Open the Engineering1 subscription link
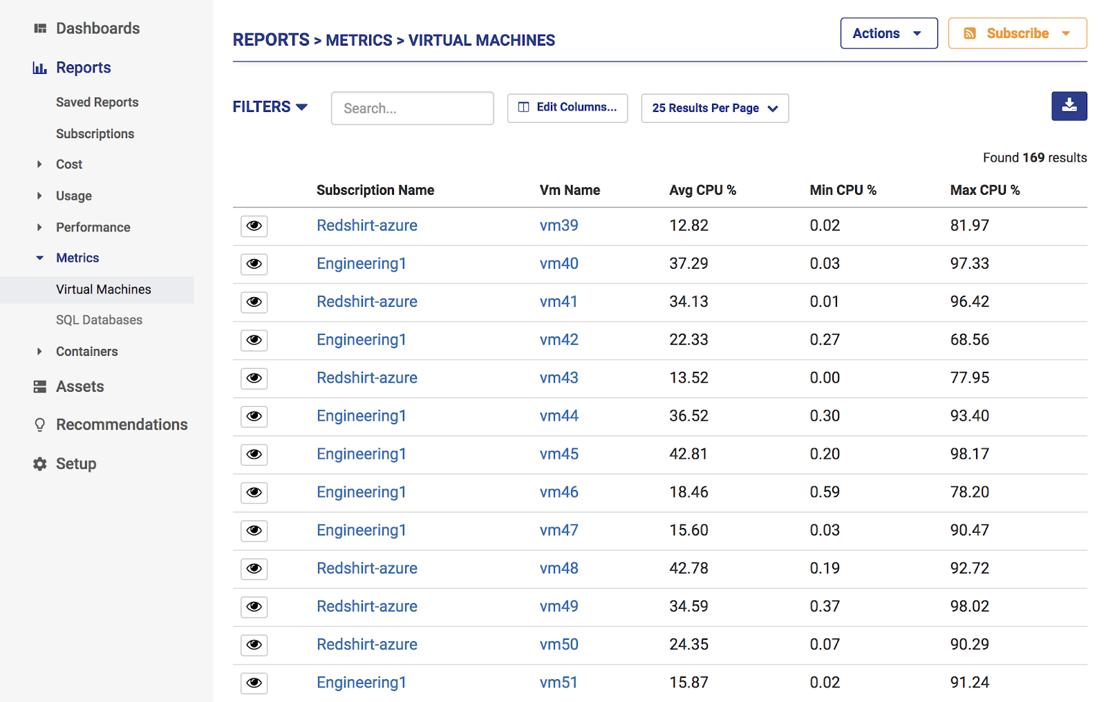 pyautogui.click(x=361, y=263)
